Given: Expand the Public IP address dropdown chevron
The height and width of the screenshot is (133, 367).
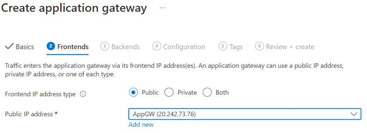Looking at the screenshot, I should [x=354, y=114].
